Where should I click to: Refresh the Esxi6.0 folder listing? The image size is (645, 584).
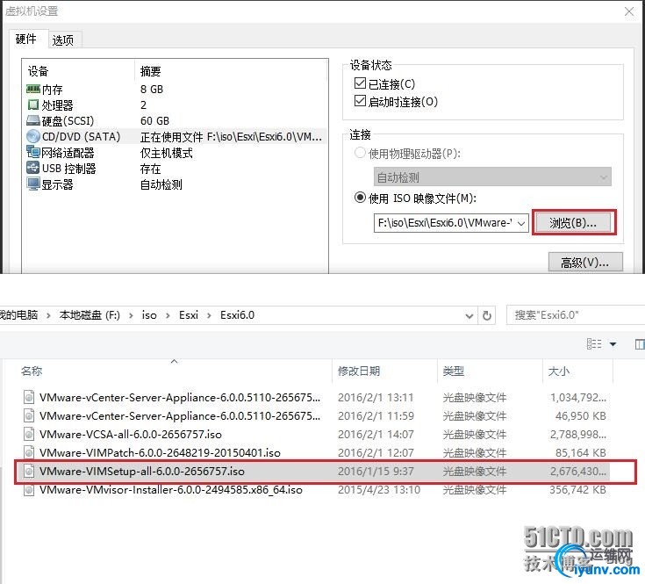(487, 315)
